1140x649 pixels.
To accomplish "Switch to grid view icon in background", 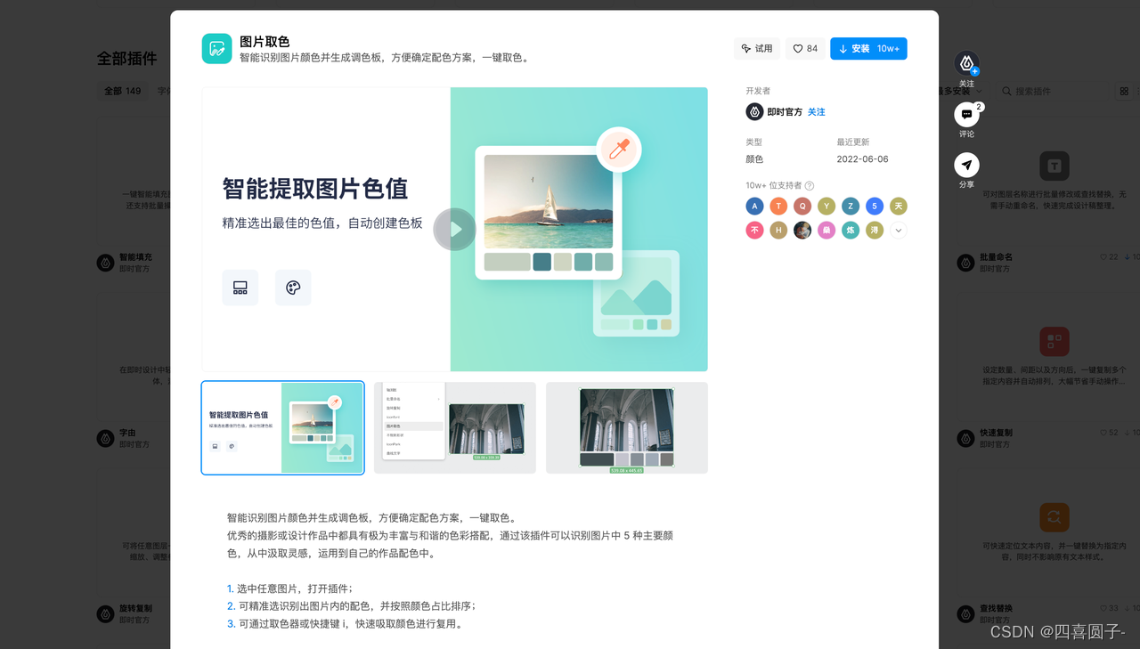I will [x=1124, y=91].
